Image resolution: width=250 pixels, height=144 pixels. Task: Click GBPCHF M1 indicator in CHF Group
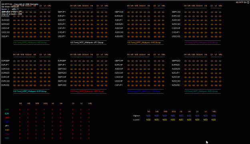[x=128, y=61]
